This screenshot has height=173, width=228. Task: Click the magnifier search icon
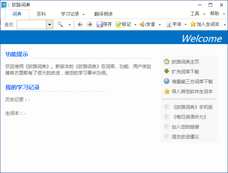click(x=60, y=24)
